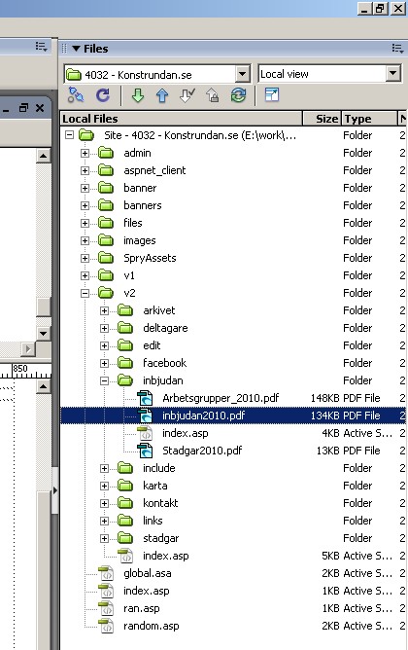Click the Local Files column header

(x=182, y=119)
